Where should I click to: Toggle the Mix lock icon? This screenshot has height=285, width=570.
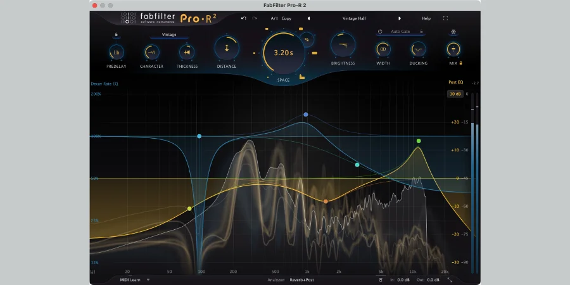(461, 63)
